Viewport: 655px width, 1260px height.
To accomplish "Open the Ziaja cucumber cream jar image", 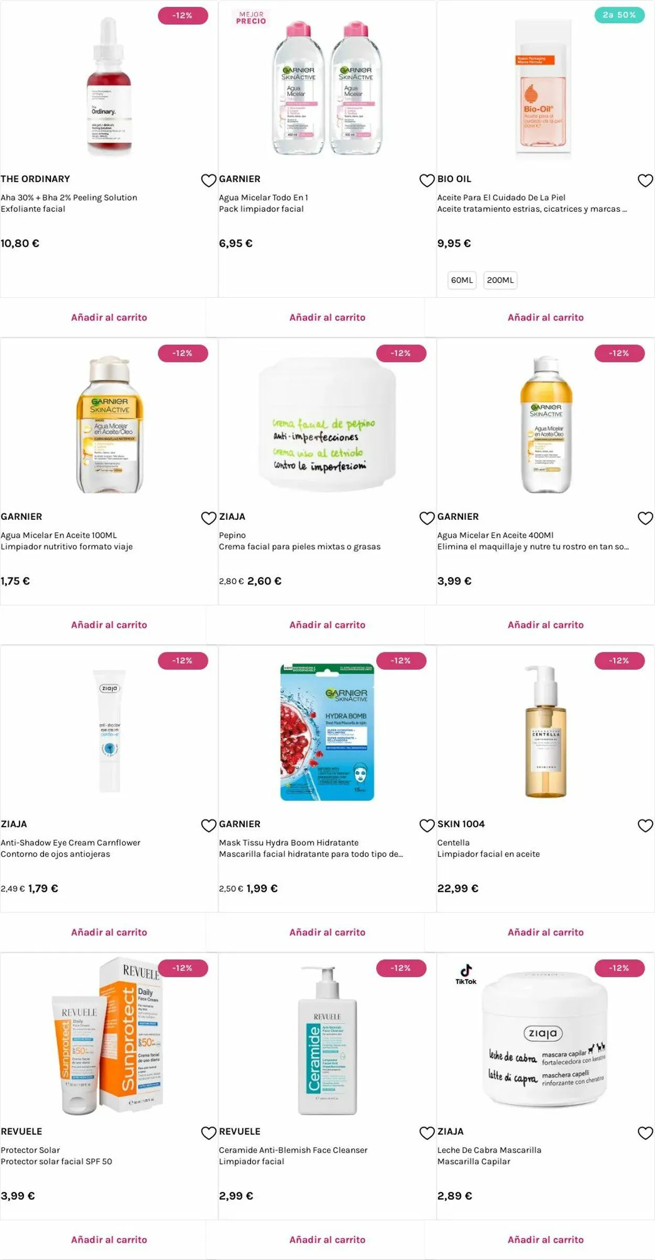I will click(x=327, y=425).
